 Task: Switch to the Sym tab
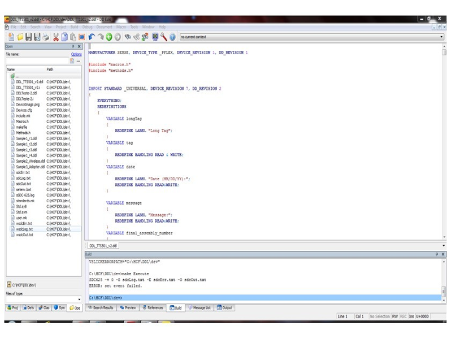point(59,307)
